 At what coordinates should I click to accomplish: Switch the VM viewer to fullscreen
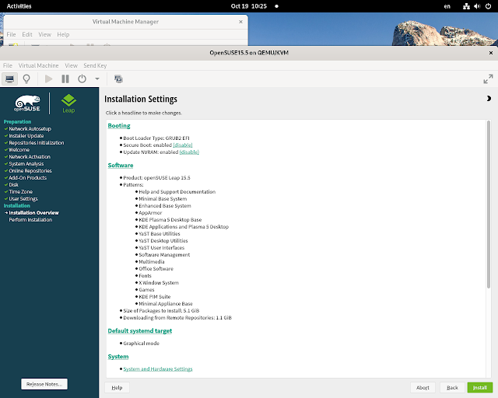tap(488, 79)
